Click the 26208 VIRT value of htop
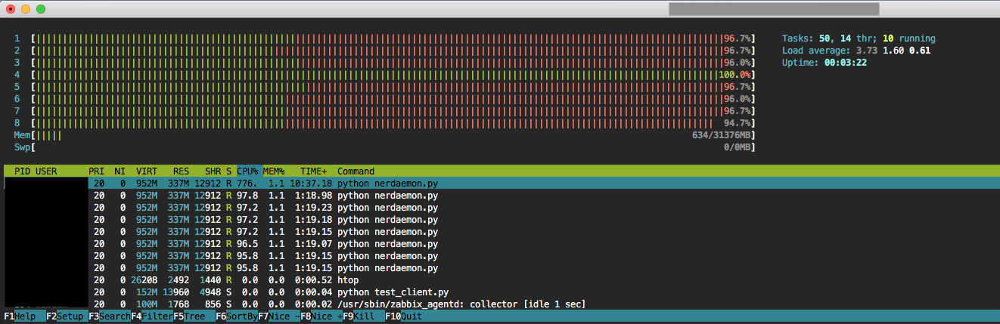 [x=144, y=280]
